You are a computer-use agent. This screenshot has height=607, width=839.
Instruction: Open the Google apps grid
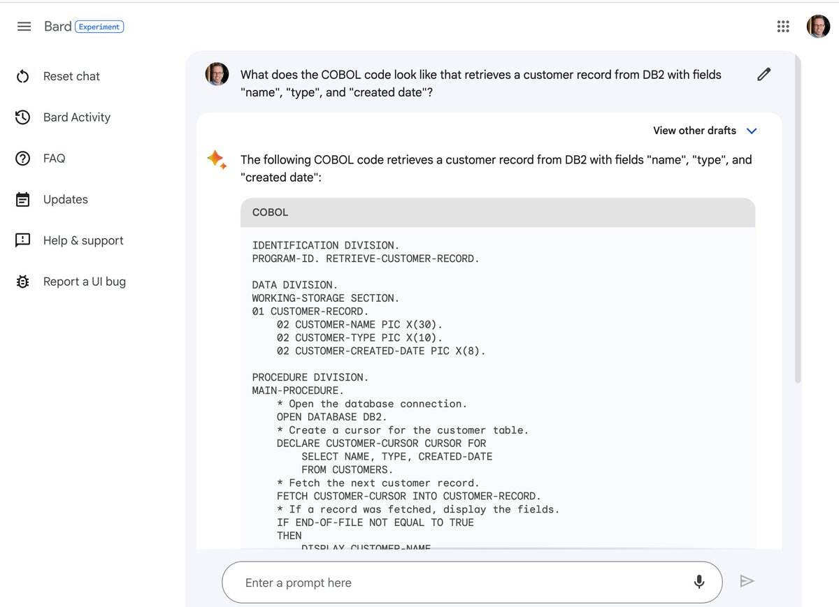783,26
